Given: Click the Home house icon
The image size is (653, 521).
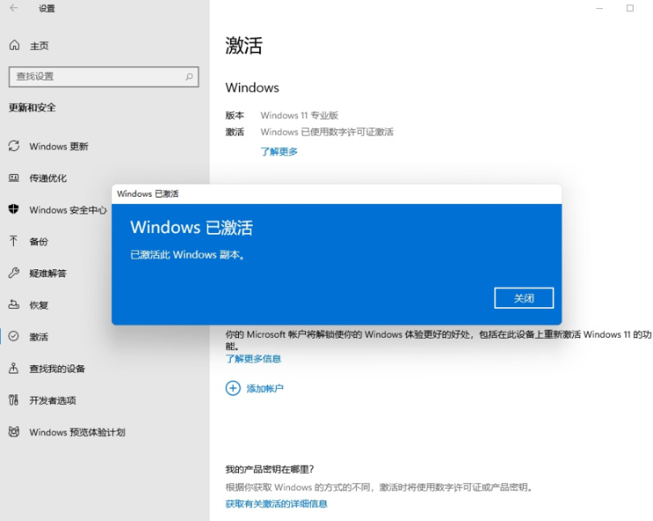Looking at the screenshot, I should point(15,45).
